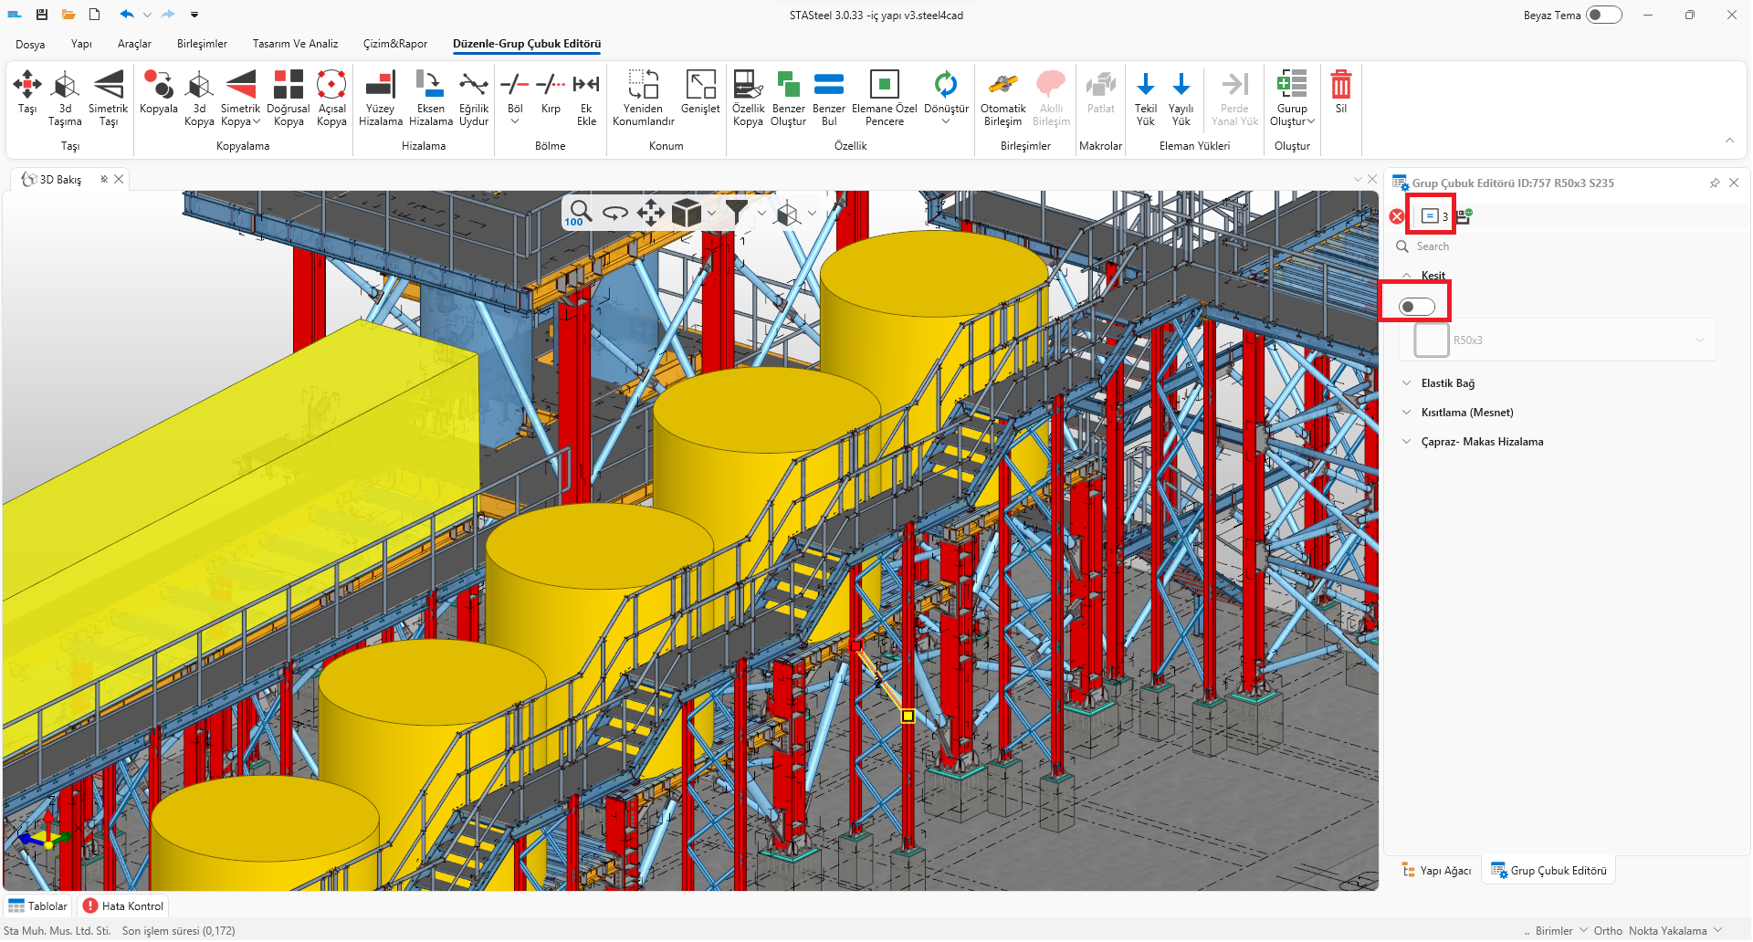Screen dimensions: 1753x942
Task: Click the Benzer Bul icon
Action: pos(828,87)
